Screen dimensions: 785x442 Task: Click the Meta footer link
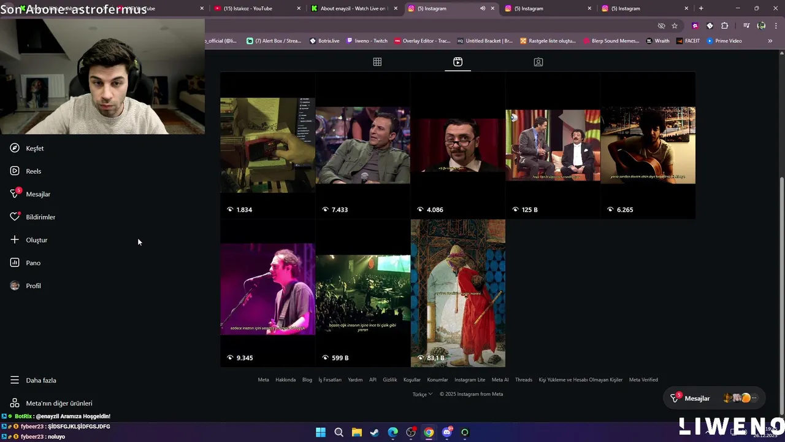click(x=263, y=379)
